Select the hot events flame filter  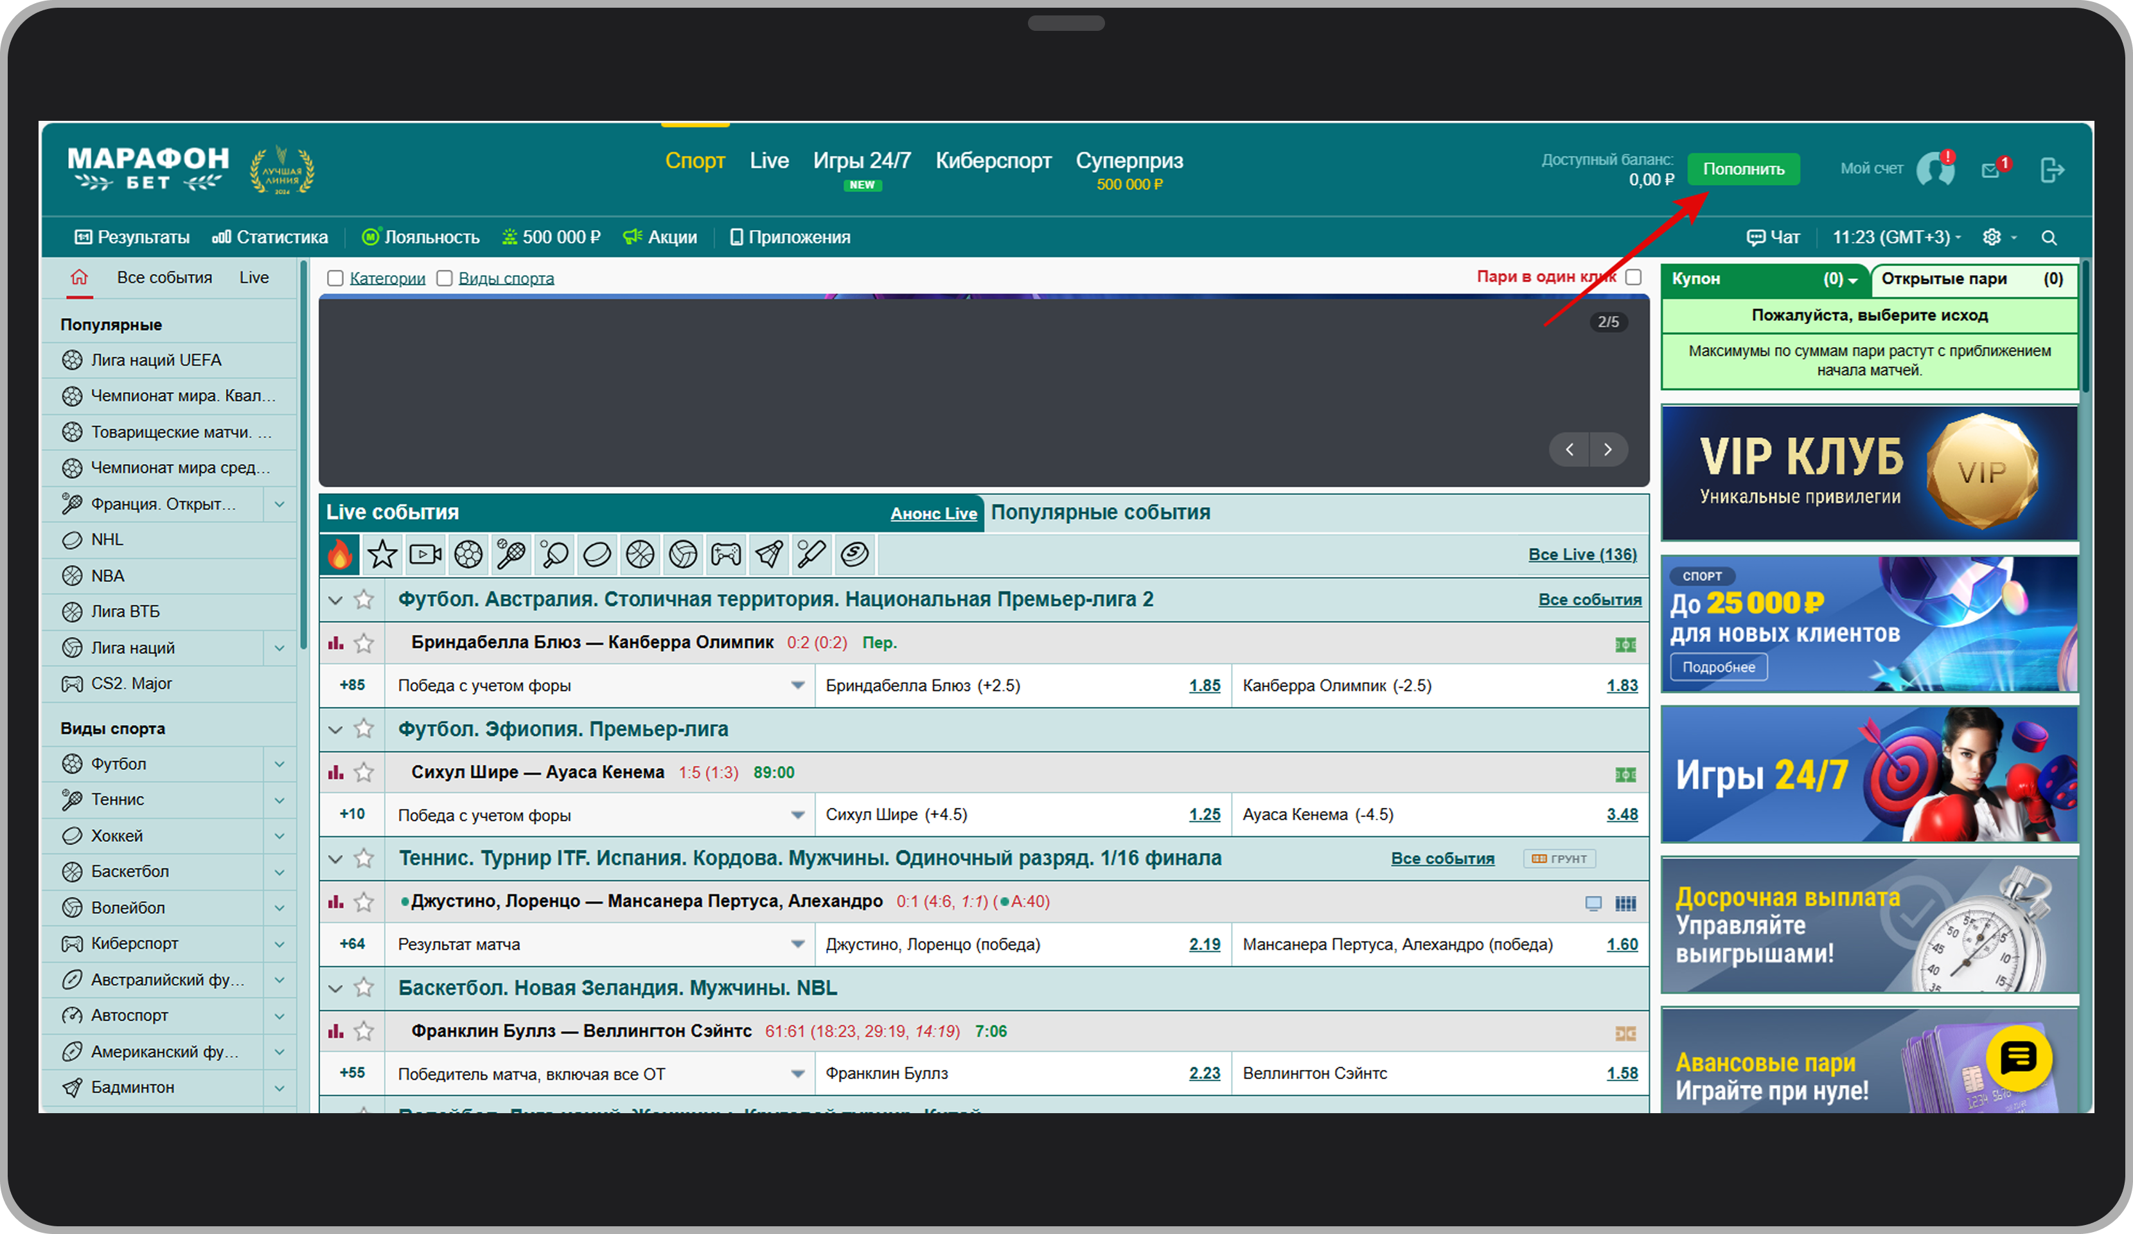click(x=339, y=555)
